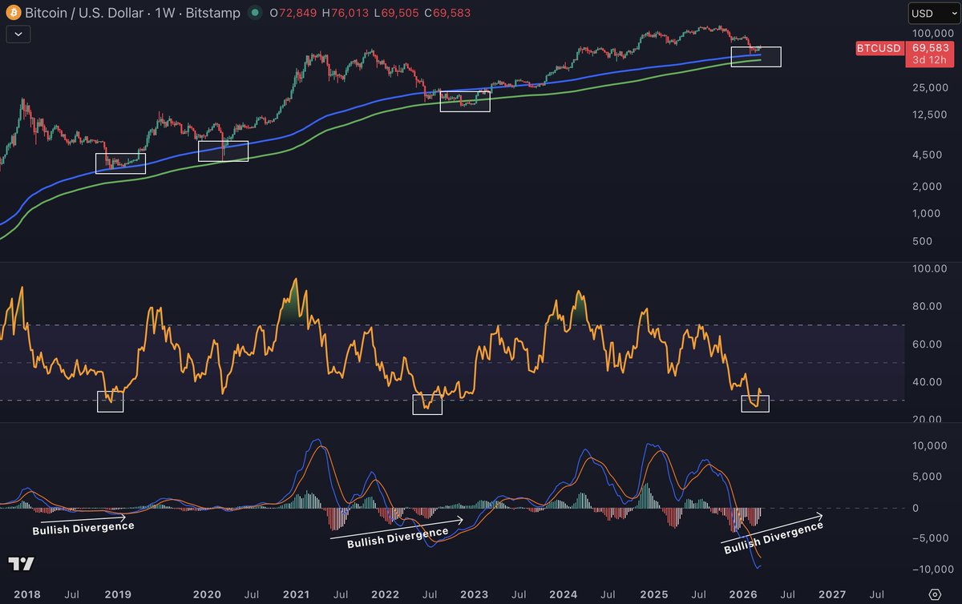
Task: Click the green market status dot
Action: pos(255,13)
